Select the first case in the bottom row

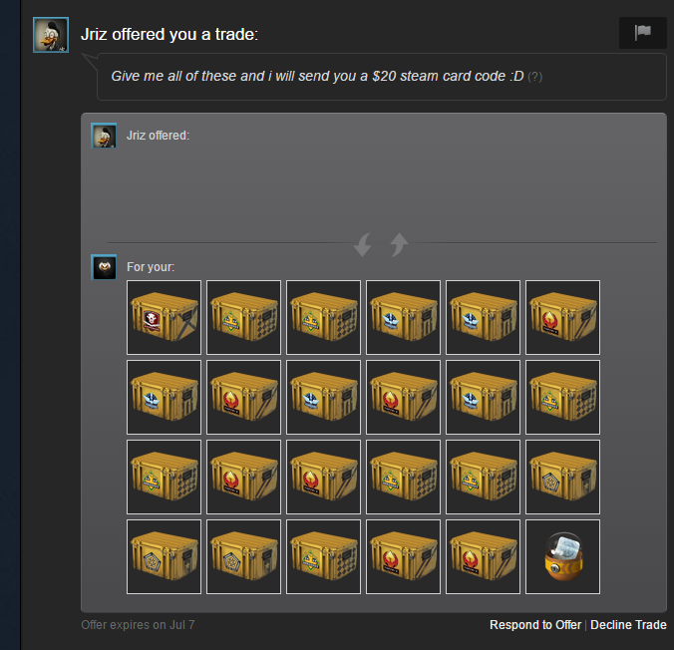pos(164,556)
